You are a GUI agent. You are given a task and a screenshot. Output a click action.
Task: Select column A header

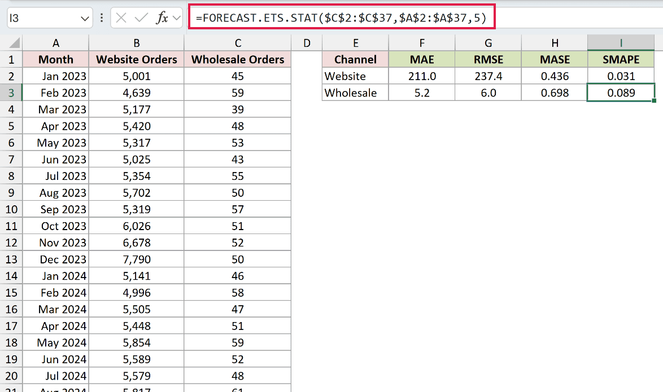click(x=56, y=43)
